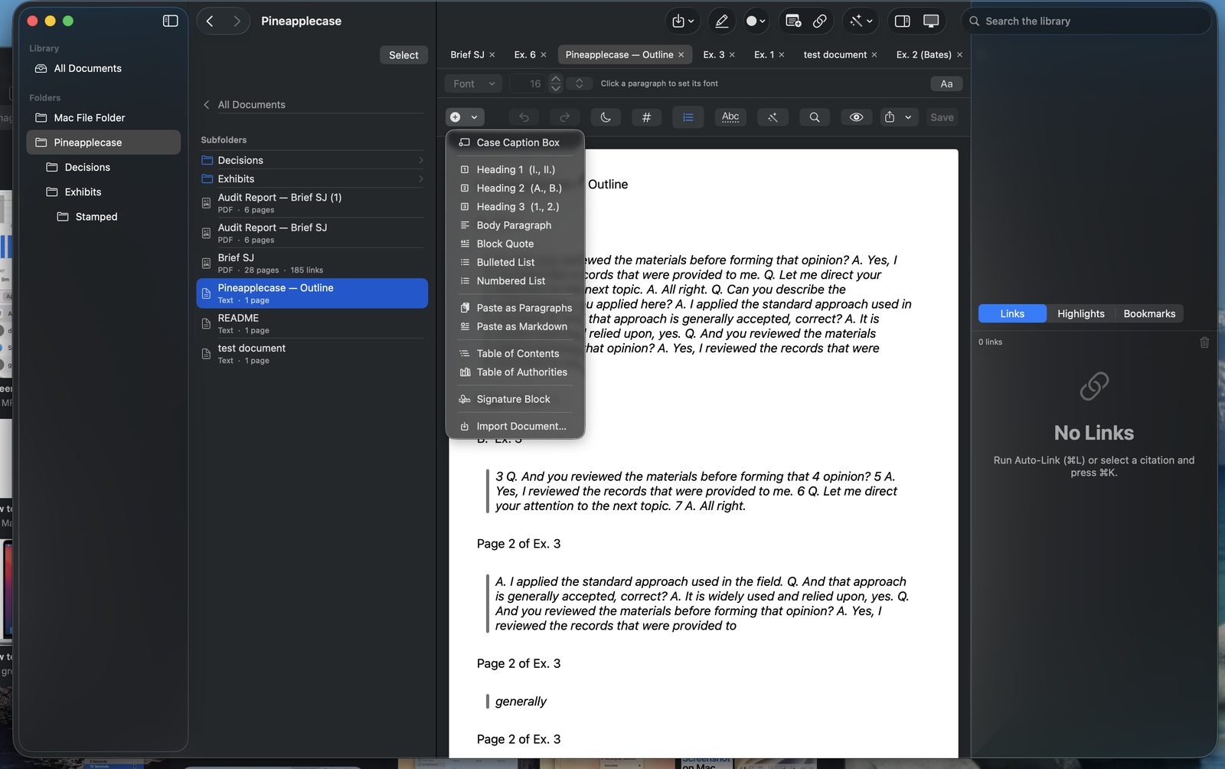Open the share options chevron
The image size is (1225, 769).
click(908, 117)
